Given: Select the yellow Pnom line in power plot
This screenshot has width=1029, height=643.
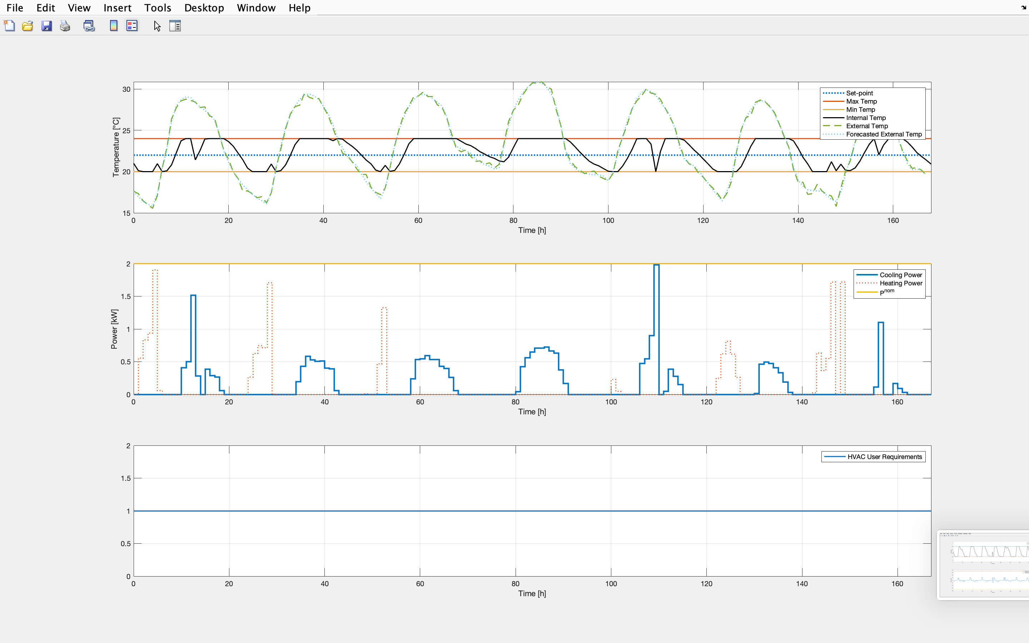Looking at the screenshot, I should point(532,264).
